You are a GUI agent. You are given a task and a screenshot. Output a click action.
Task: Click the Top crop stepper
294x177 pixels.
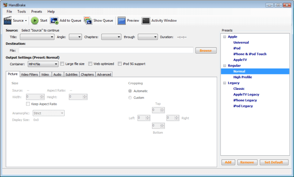[x=158, y=110]
